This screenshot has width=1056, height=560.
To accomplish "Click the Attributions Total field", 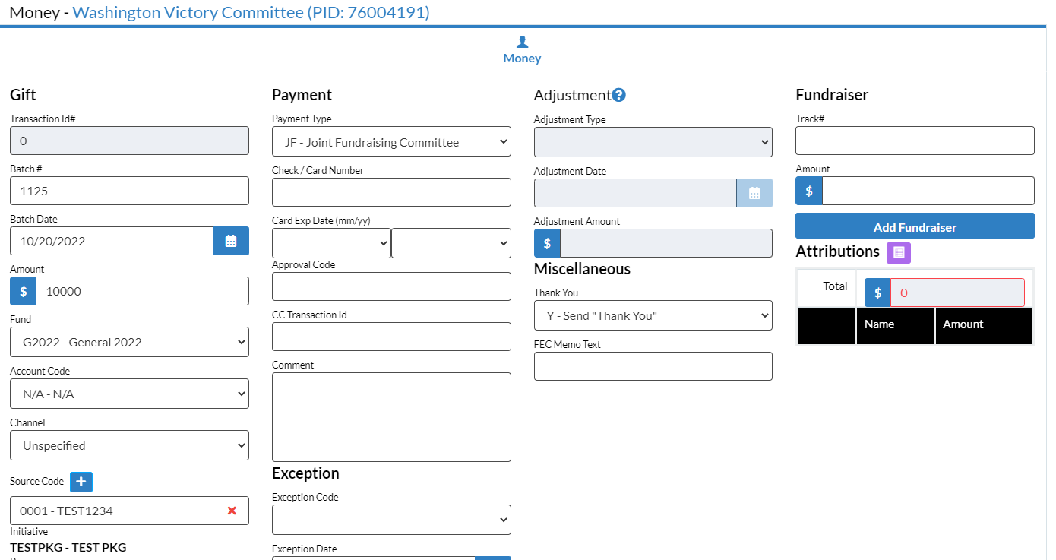I will (x=957, y=293).
